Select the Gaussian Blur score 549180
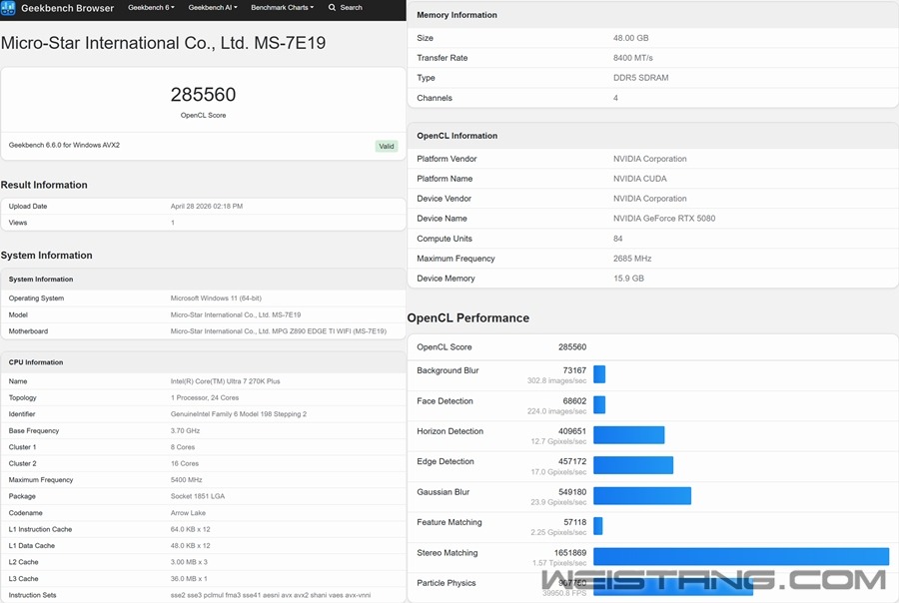 point(572,492)
